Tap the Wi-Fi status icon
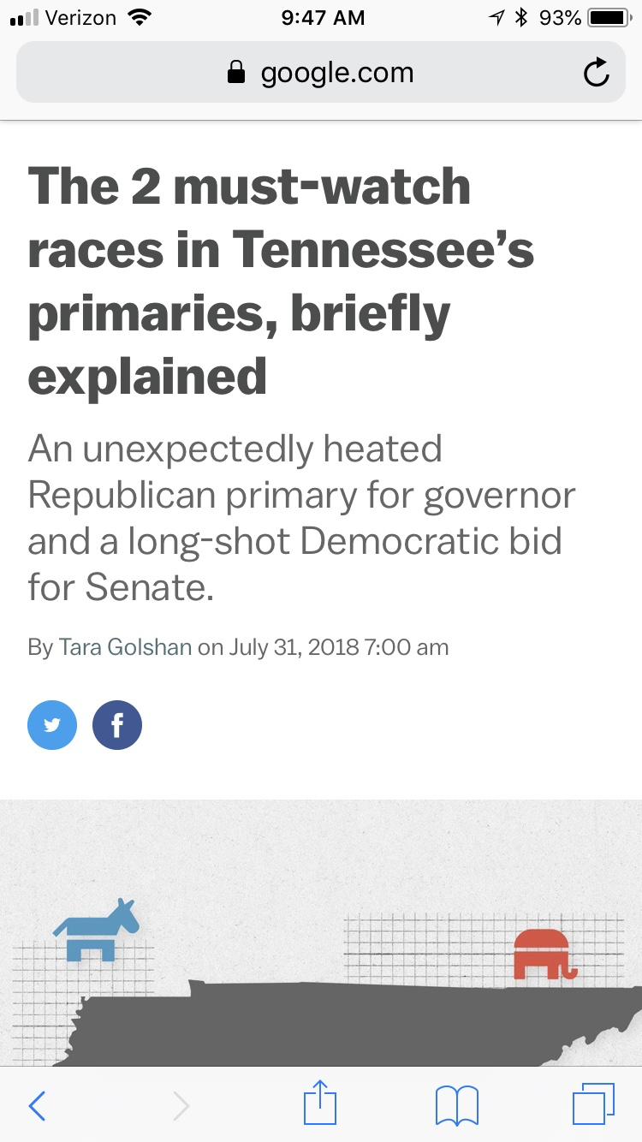Screen dimensions: 642x1142 click(x=138, y=17)
